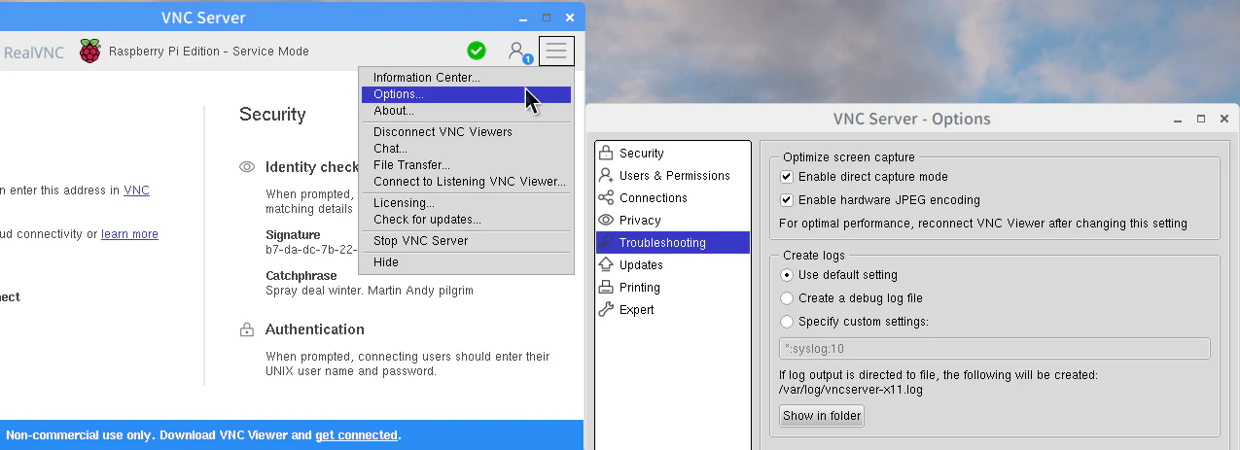Select Connect to Listening VNC Viewer...

(x=466, y=182)
